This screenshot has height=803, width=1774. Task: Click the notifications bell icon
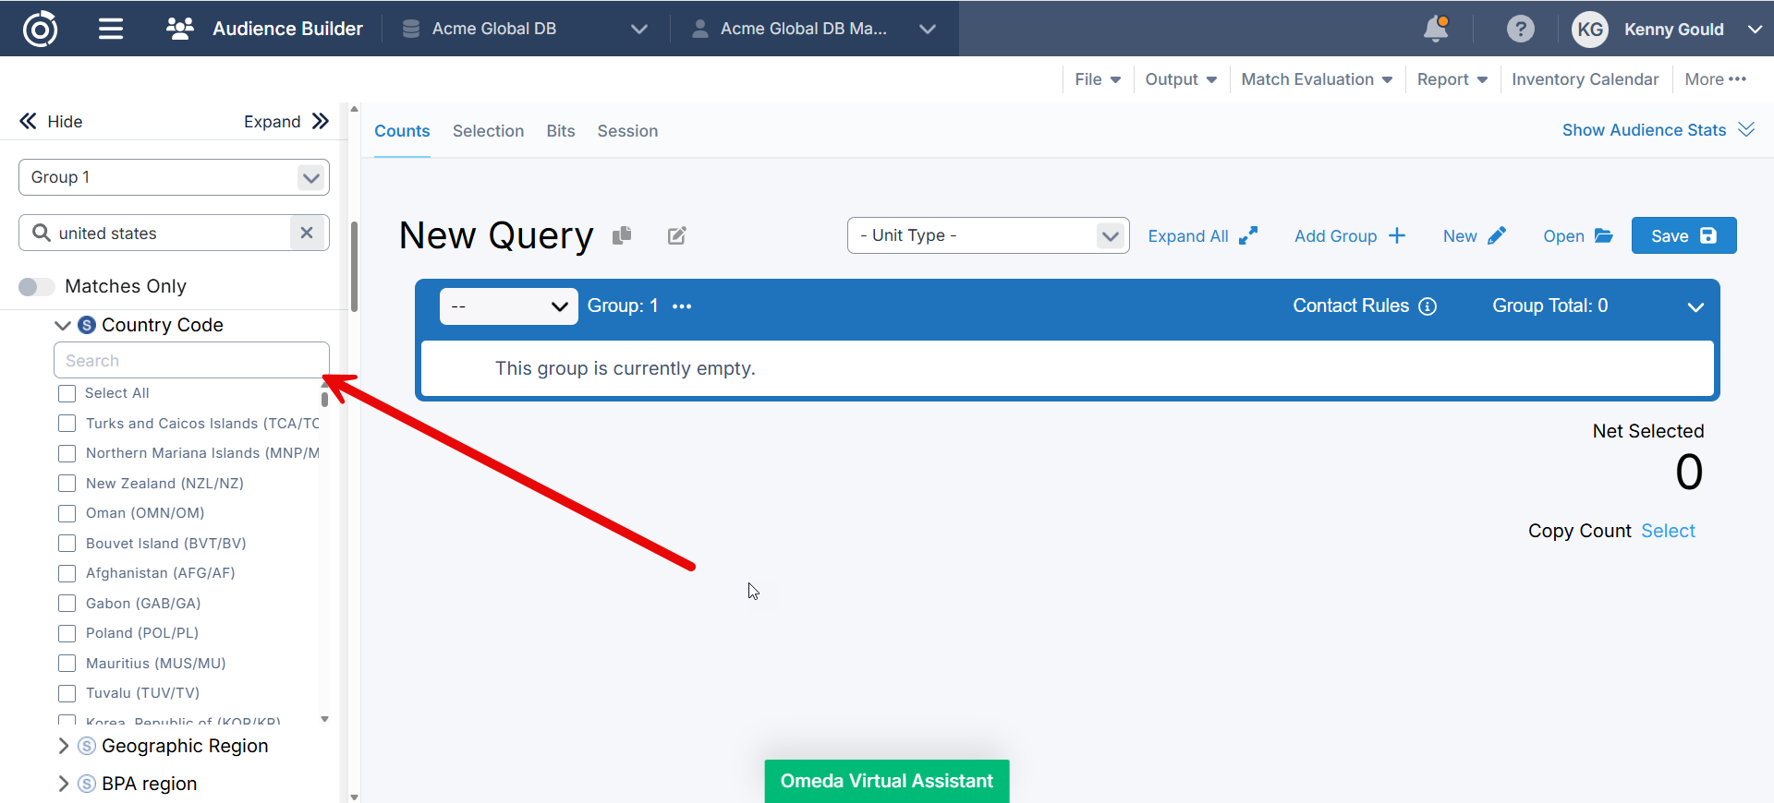(x=1436, y=29)
